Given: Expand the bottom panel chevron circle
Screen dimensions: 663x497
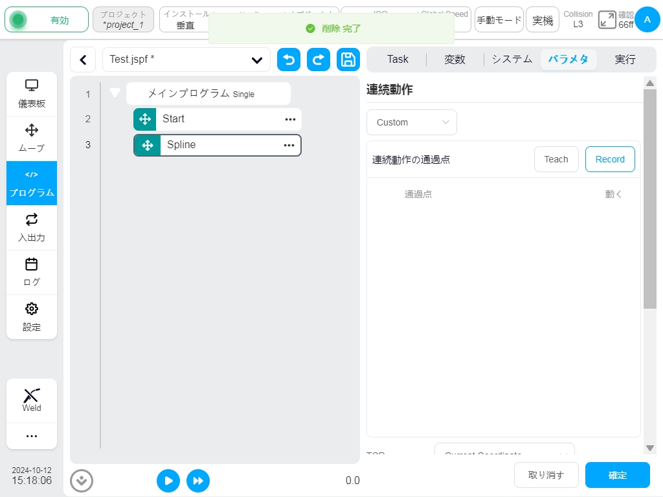Looking at the screenshot, I should click(x=82, y=481).
